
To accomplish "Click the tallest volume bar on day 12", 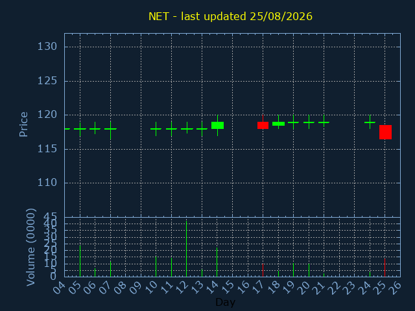I will 186,249.
